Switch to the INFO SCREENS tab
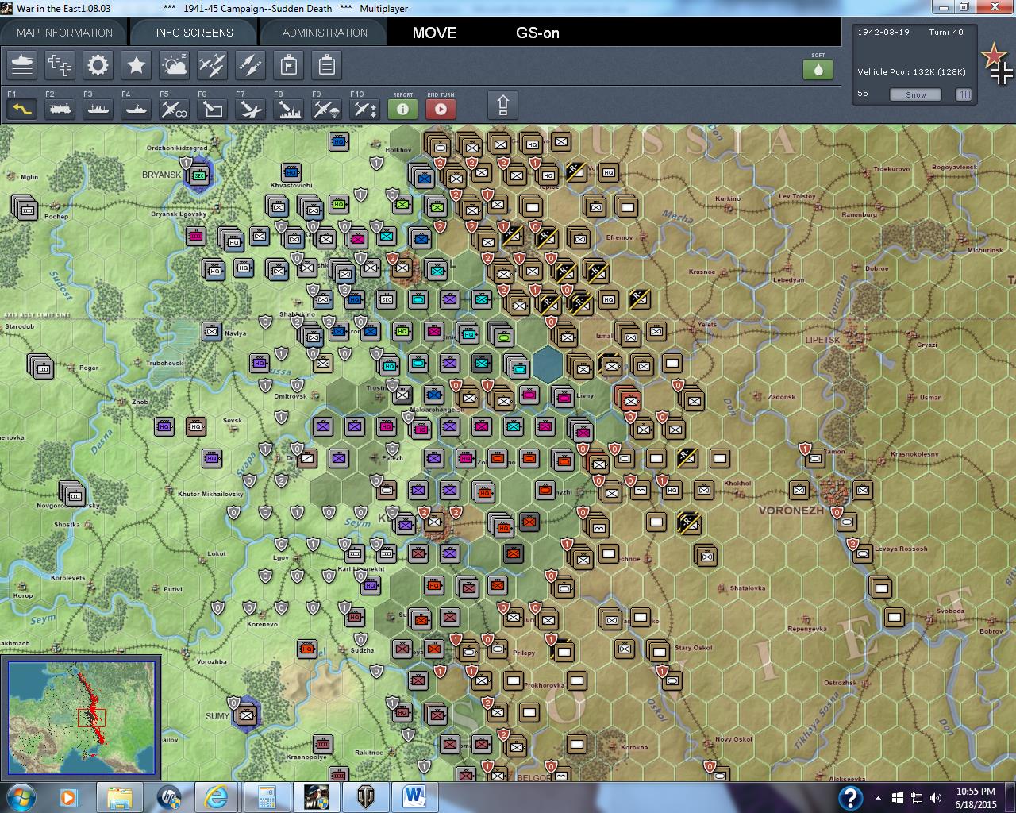This screenshot has height=813, width=1016. (194, 33)
